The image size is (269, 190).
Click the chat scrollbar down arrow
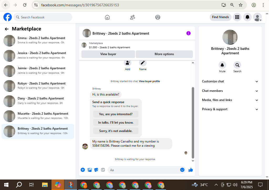[x=193, y=161]
